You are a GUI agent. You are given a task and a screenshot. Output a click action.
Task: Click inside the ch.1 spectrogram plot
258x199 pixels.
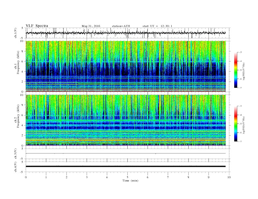[x=126, y=66]
